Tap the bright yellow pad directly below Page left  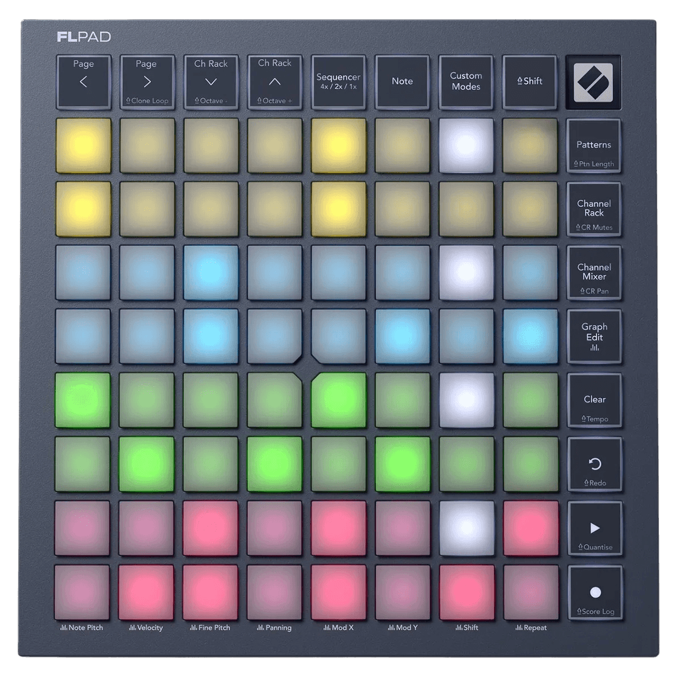pyautogui.click(x=83, y=146)
